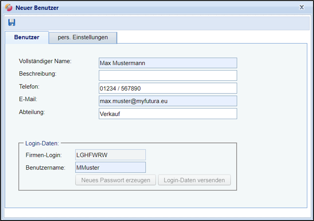Click the Login-Daten group box heading
This screenshot has width=314, height=221.
point(42,143)
